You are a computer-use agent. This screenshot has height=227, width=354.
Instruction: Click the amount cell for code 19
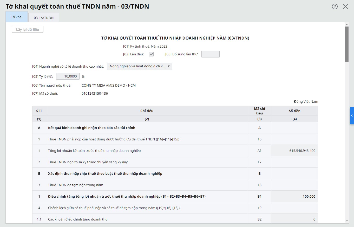[x=294, y=208]
